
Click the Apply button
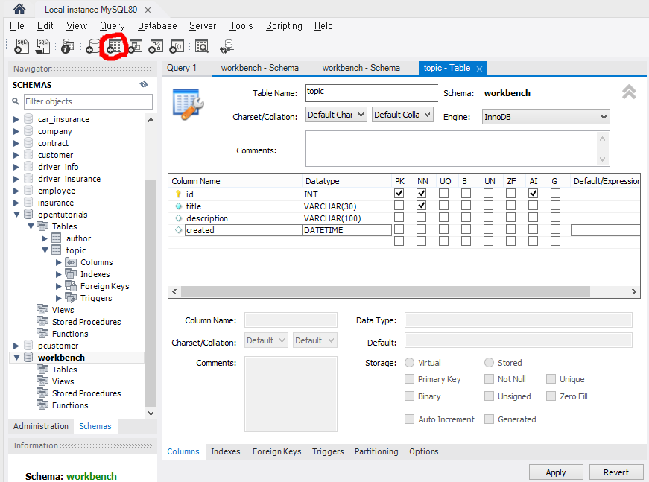(x=556, y=472)
